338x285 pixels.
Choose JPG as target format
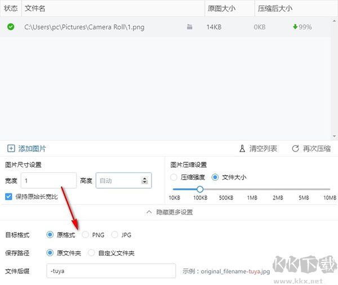tap(115, 234)
